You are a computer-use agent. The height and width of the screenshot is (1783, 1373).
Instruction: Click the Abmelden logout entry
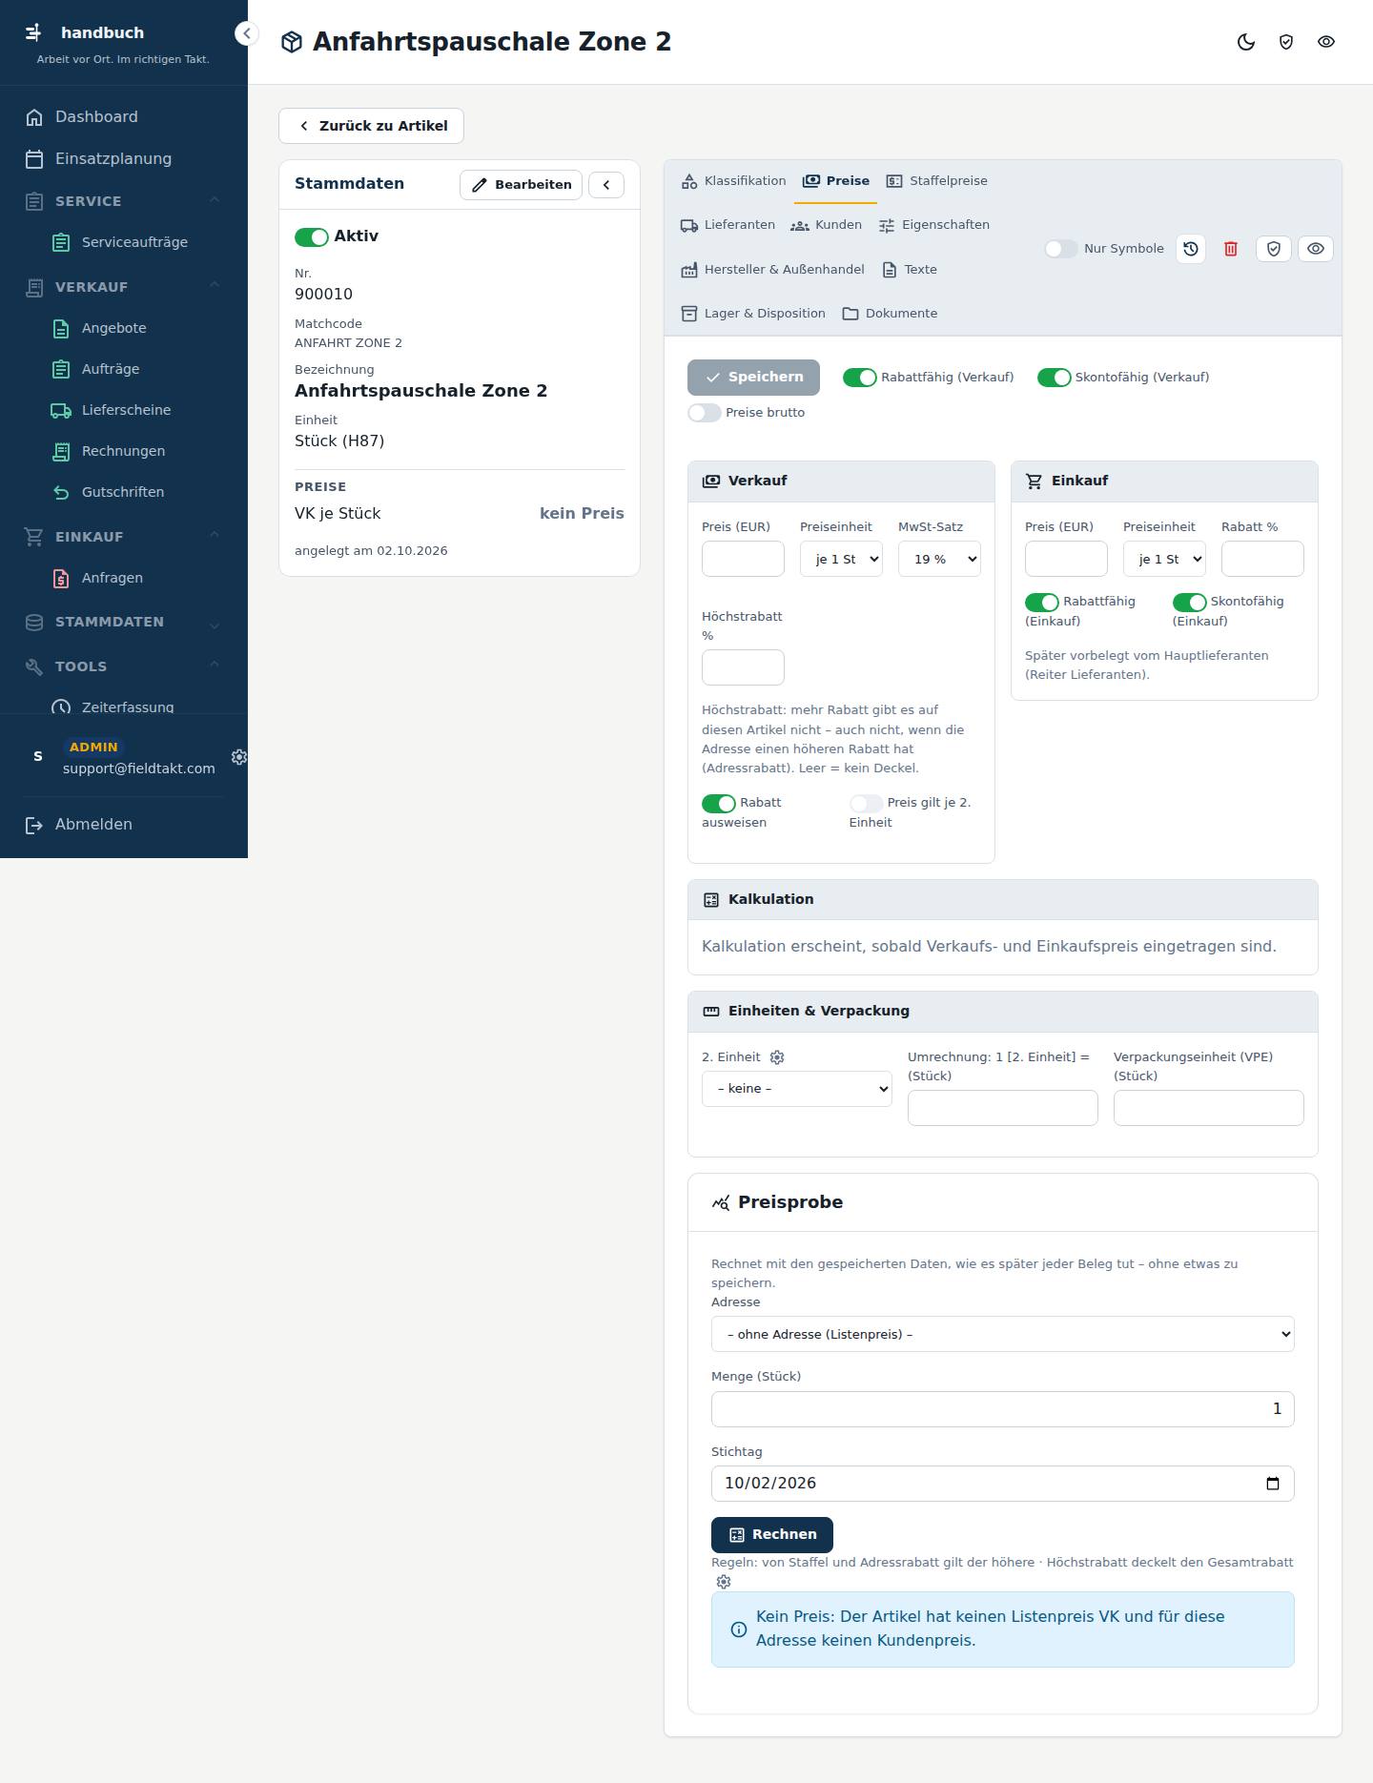click(x=124, y=825)
